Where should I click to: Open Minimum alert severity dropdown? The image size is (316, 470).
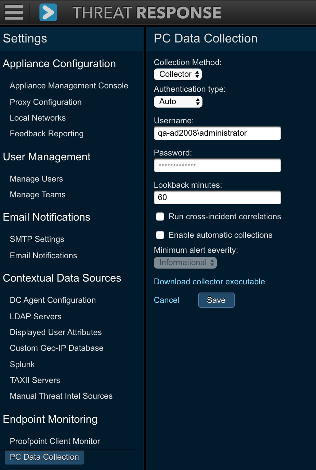coord(185,263)
